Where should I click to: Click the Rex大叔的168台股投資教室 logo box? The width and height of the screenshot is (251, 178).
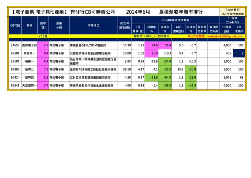(232, 12)
